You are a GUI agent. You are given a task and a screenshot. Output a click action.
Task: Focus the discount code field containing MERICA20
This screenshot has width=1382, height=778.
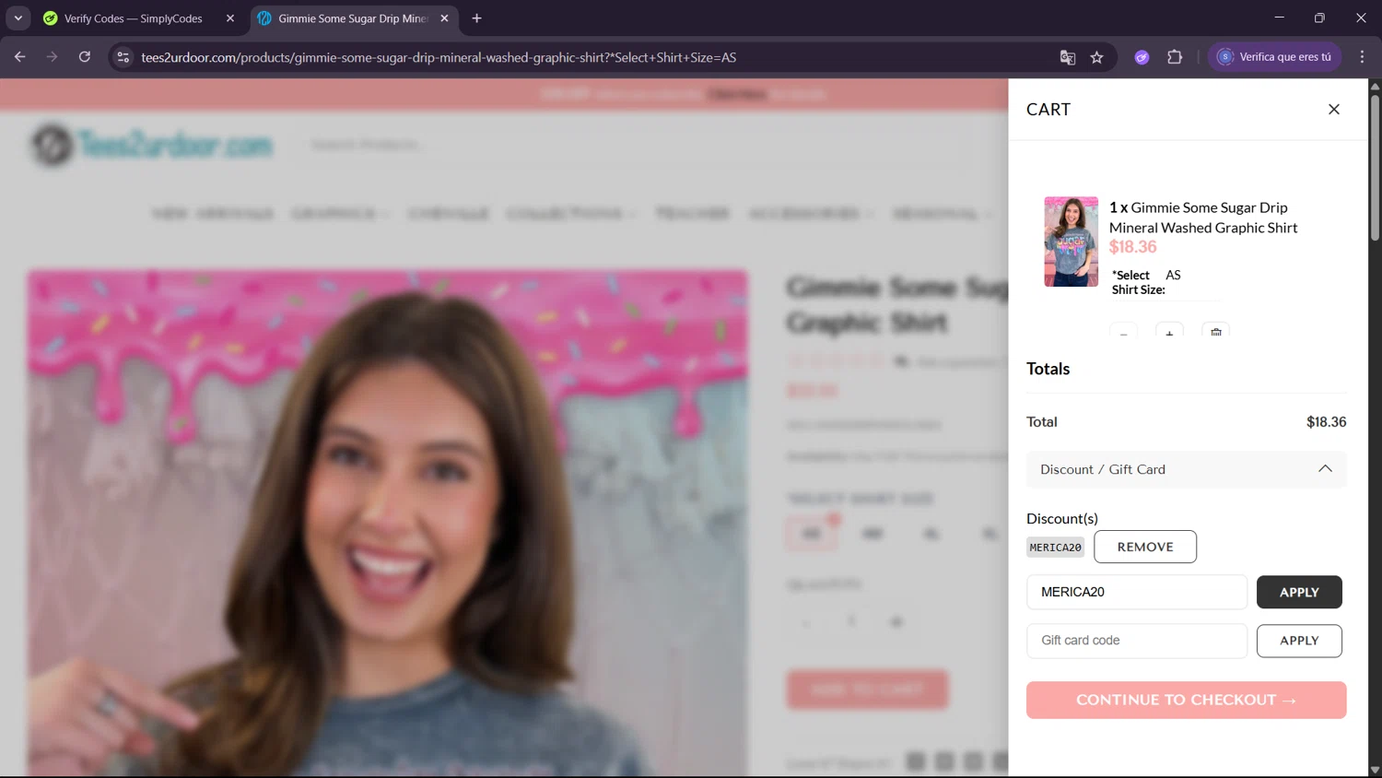(x=1137, y=592)
